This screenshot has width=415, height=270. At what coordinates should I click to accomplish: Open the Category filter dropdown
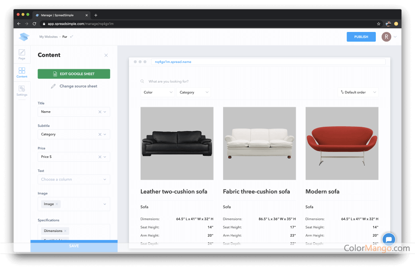click(194, 92)
